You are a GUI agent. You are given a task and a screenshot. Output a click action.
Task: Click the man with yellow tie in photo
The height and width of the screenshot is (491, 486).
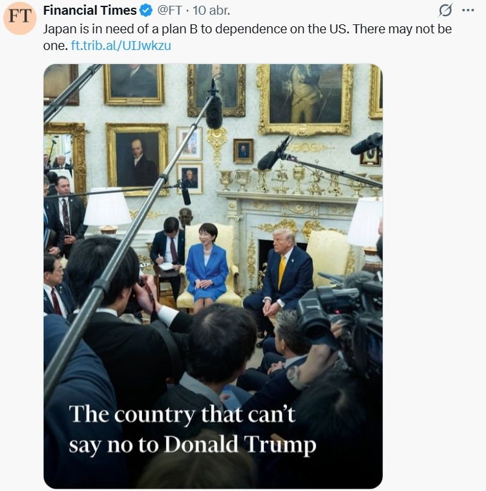click(283, 272)
